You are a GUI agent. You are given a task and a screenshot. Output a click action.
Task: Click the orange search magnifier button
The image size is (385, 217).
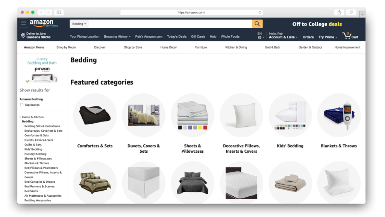click(x=257, y=24)
